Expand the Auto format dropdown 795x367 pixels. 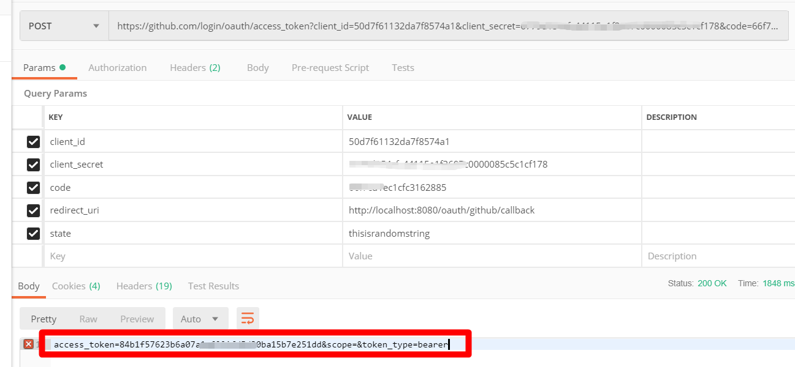(200, 319)
